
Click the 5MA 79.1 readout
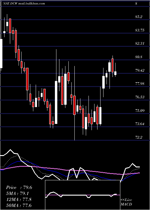coord(17,193)
